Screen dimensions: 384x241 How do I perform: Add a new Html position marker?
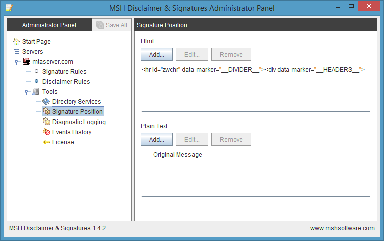(156, 55)
